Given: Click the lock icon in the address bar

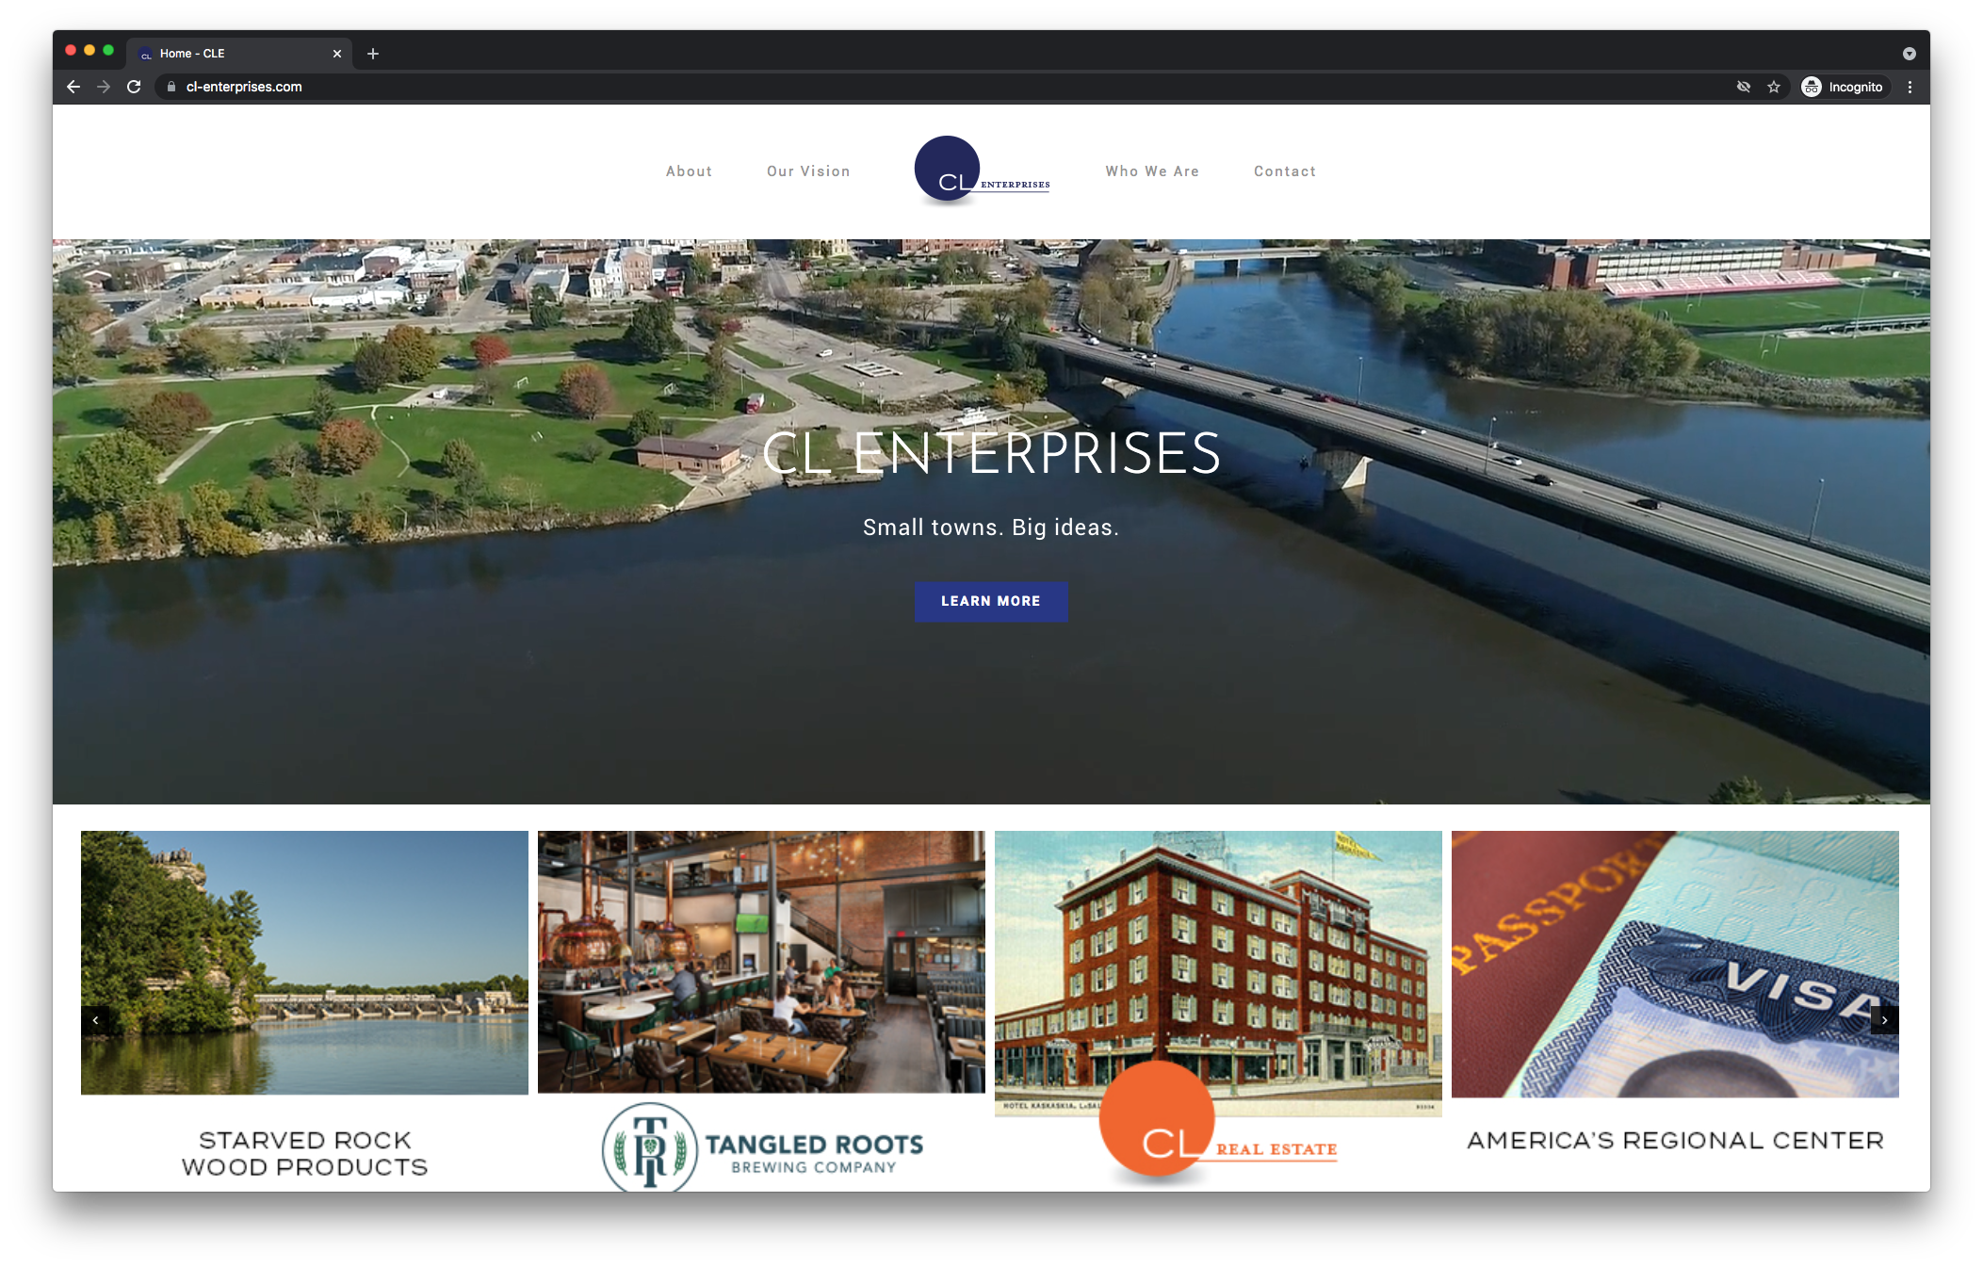Looking at the screenshot, I should [171, 87].
